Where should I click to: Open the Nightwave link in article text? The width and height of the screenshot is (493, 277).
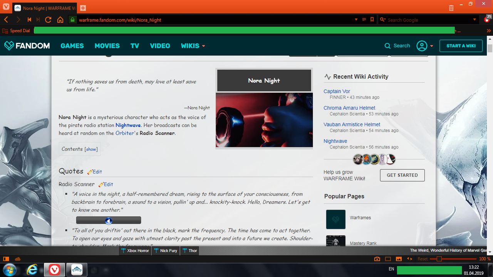tap(128, 125)
